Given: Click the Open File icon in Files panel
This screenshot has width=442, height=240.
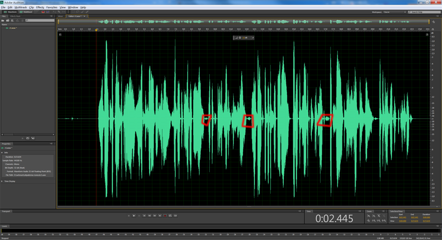Looking at the screenshot, I should pyautogui.click(x=3, y=21).
